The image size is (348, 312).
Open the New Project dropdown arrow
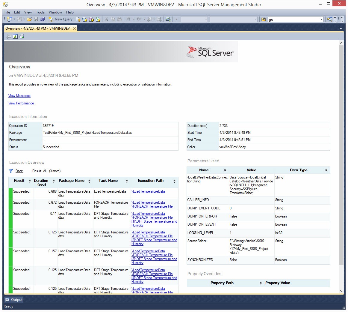pyautogui.click(x=14, y=19)
